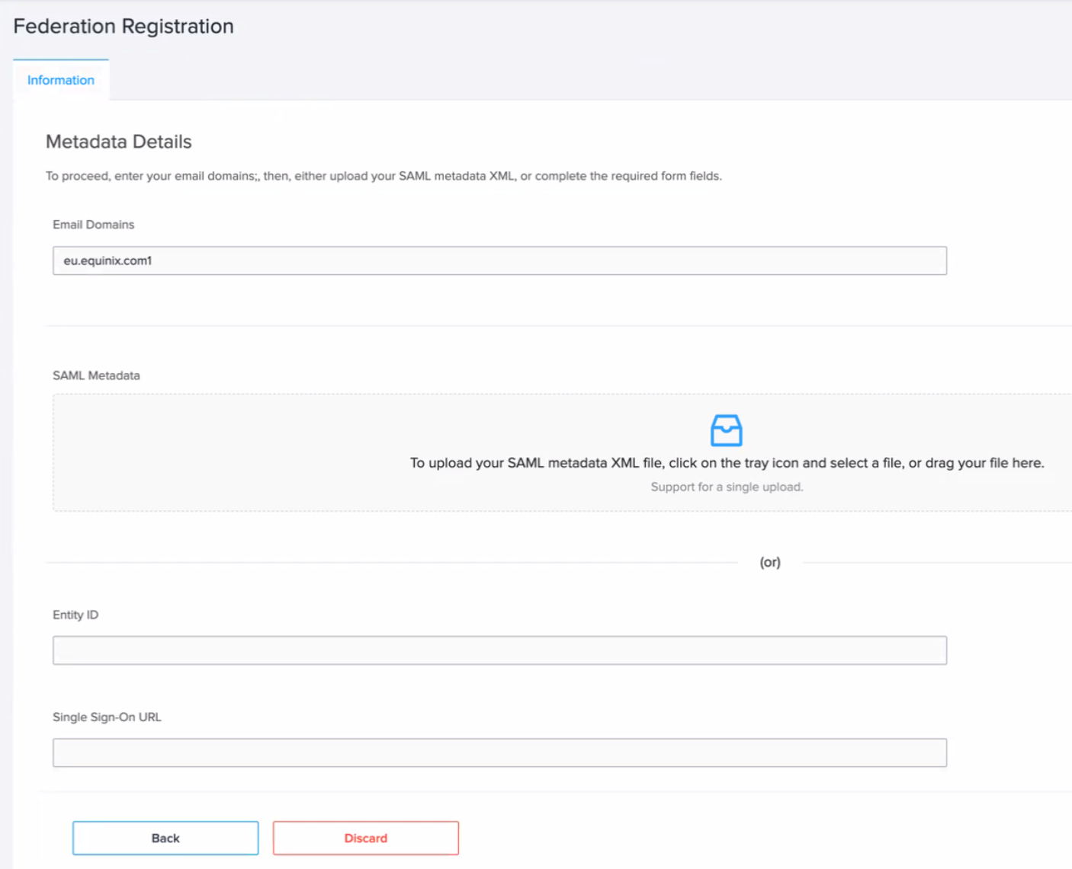Go back with the Back button
Image resolution: width=1072 pixels, height=869 pixels.
coord(165,838)
